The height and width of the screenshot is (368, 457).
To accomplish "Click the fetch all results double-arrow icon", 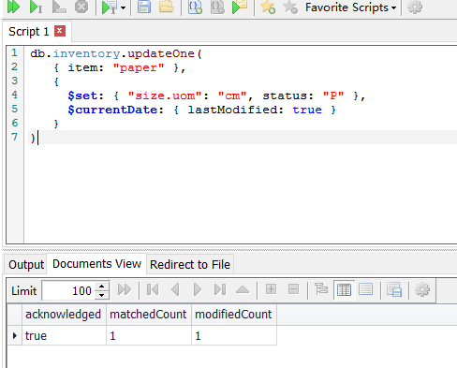I will click(x=125, y=289).
